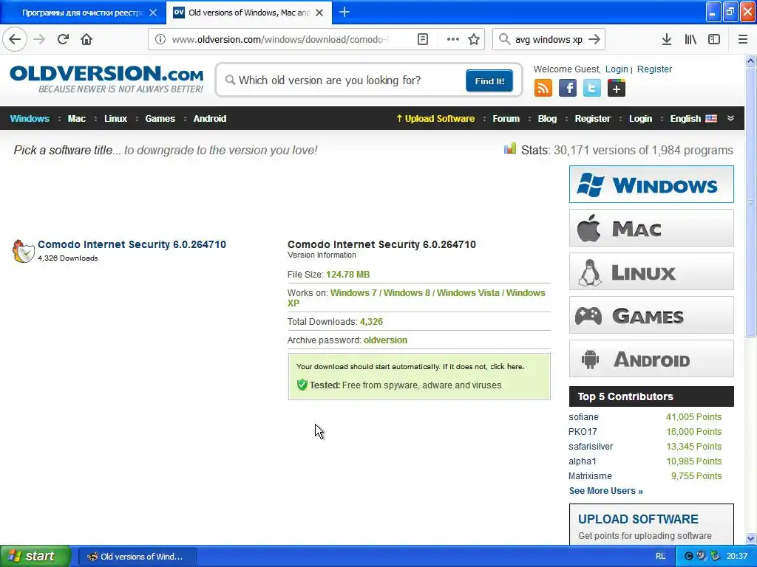The image size is (757, 567).
Task: Click the Comodo Internet Security program icon
Action: tap(23, 251)
